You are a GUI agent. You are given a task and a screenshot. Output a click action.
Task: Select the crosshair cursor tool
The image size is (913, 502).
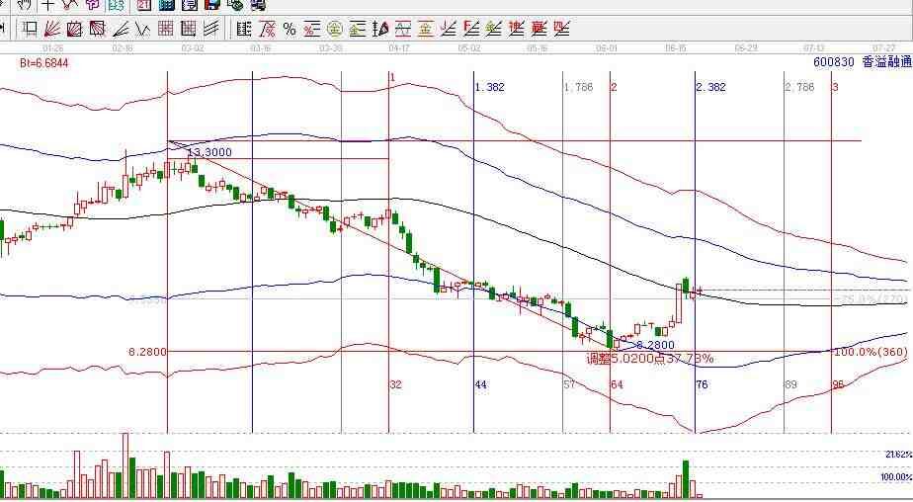[x=47, y=5]
